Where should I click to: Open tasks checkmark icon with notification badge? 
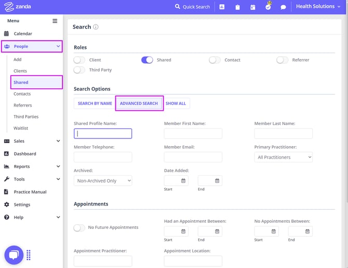(268, 7)
